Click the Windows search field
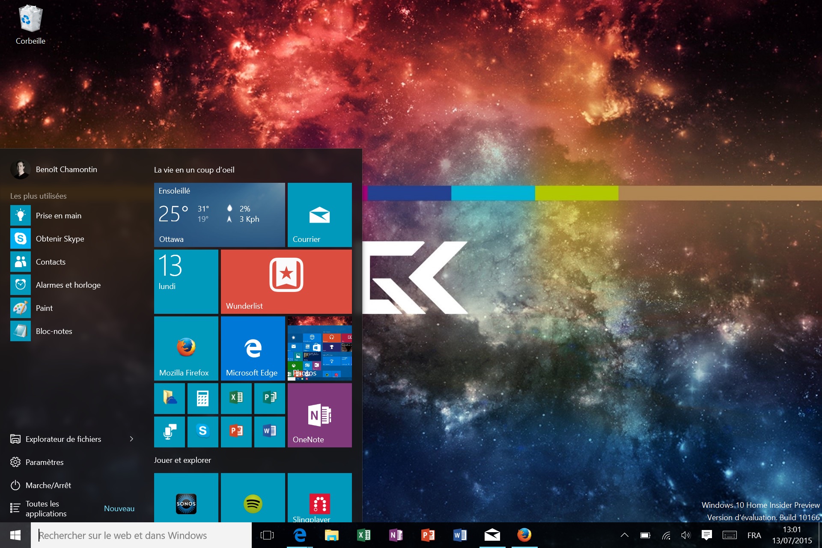The image size is (822, 548). pos(141,535)
